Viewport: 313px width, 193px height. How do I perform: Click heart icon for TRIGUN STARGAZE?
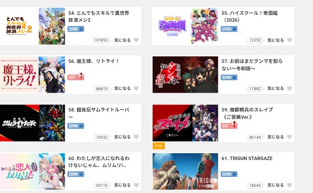(290, 185)
